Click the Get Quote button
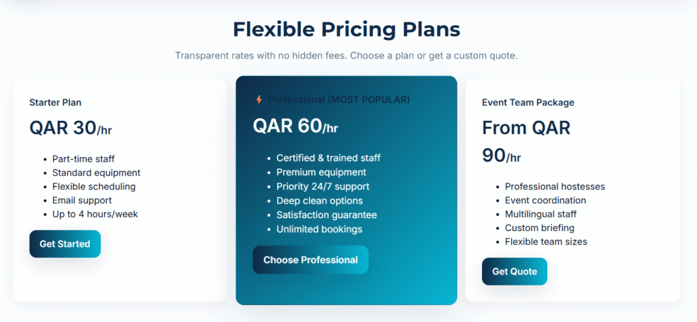Screen dimensions: 697x322 (515, 271)
